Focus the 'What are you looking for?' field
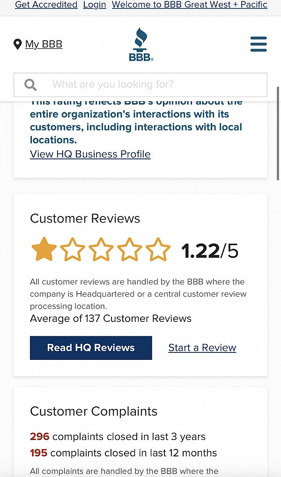 coord(140,84)
